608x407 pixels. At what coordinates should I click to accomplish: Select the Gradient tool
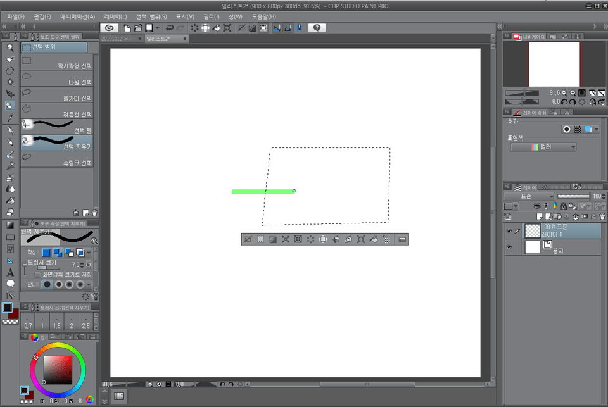pos(10,225)
